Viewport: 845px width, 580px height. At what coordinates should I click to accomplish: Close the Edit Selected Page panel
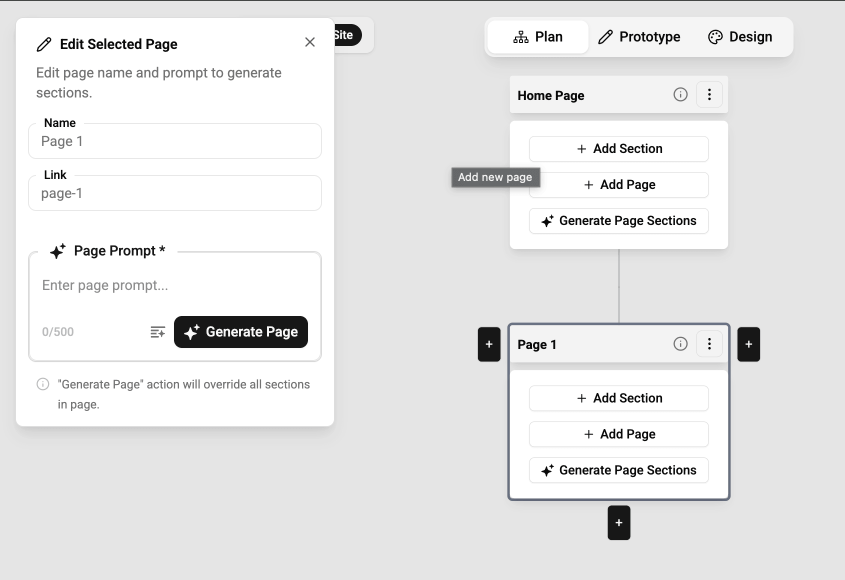310,42
